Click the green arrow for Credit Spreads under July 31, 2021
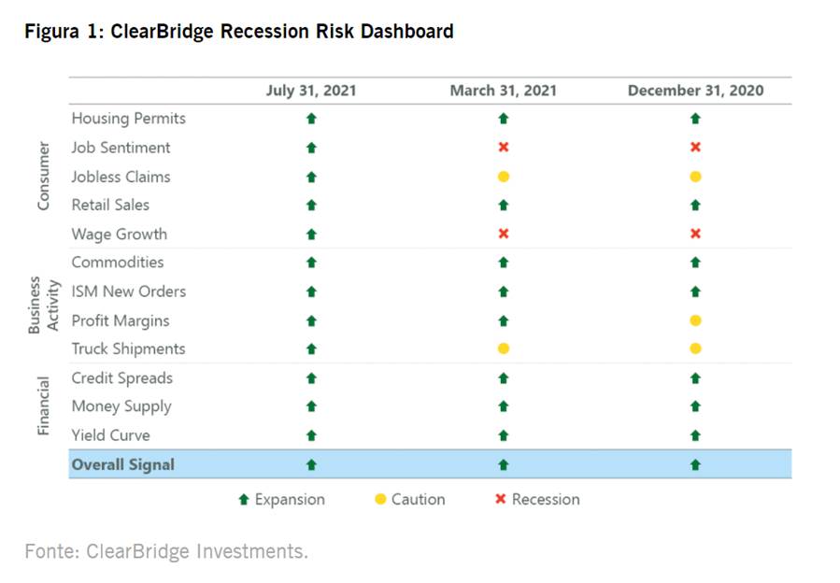The height and width of the screenshot is (583, 840). coord(312,378)
